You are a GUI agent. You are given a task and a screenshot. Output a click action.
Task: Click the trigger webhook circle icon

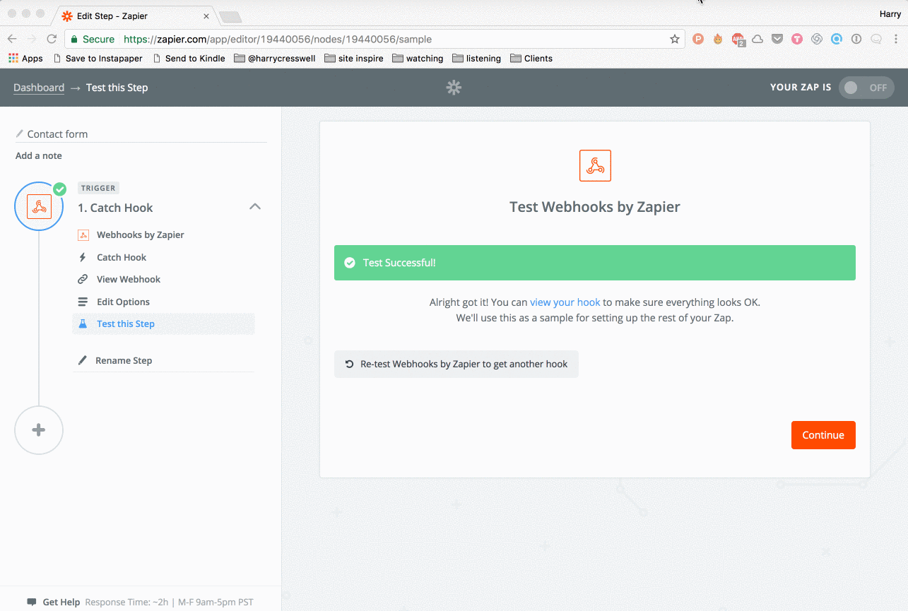pyautogui.click(x=39, y=206)
